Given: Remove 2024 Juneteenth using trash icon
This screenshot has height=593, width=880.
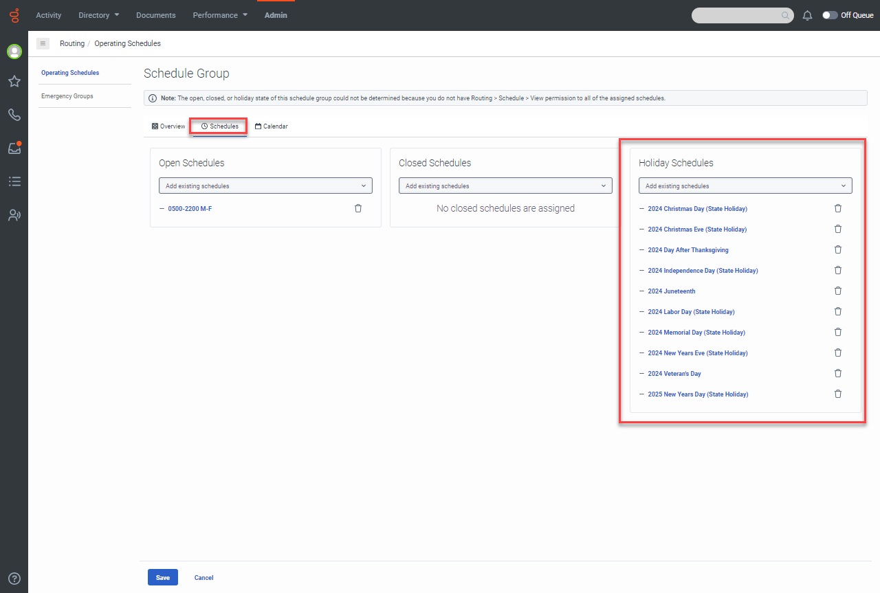Looking at the screenshot, I should pyautogui.click(x=837, y=291).
